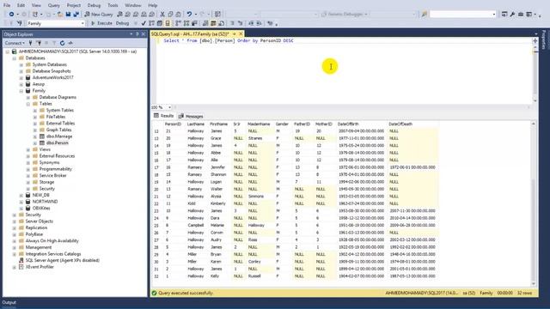This screenshot has height=309, width=550.
Task: Expand the NORTHWND database node
Action: click(21, 202)
